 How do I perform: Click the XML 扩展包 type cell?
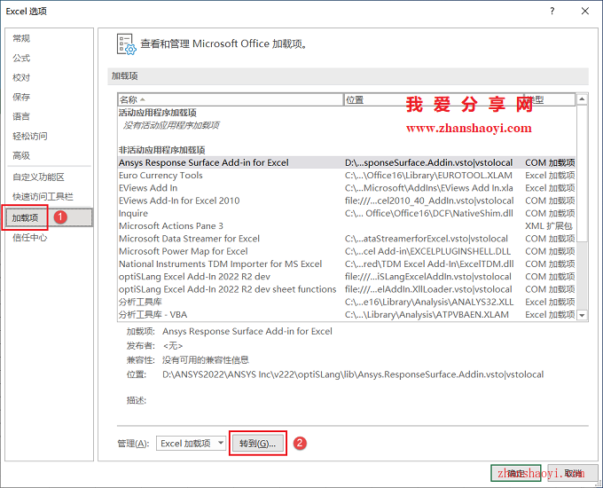click(549, 226)
